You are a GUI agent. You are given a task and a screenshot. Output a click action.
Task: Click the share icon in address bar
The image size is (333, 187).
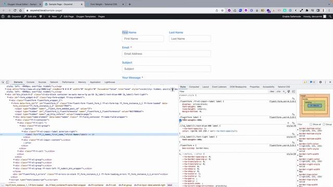coord(216,10)
